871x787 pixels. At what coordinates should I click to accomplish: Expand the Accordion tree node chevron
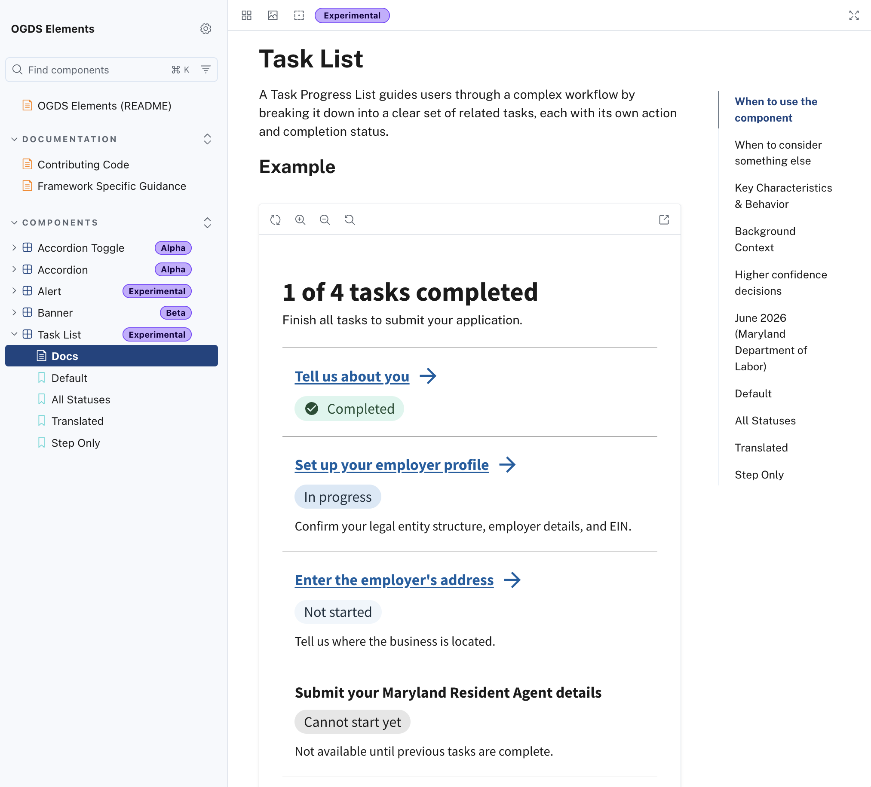(x=14, y=269)
